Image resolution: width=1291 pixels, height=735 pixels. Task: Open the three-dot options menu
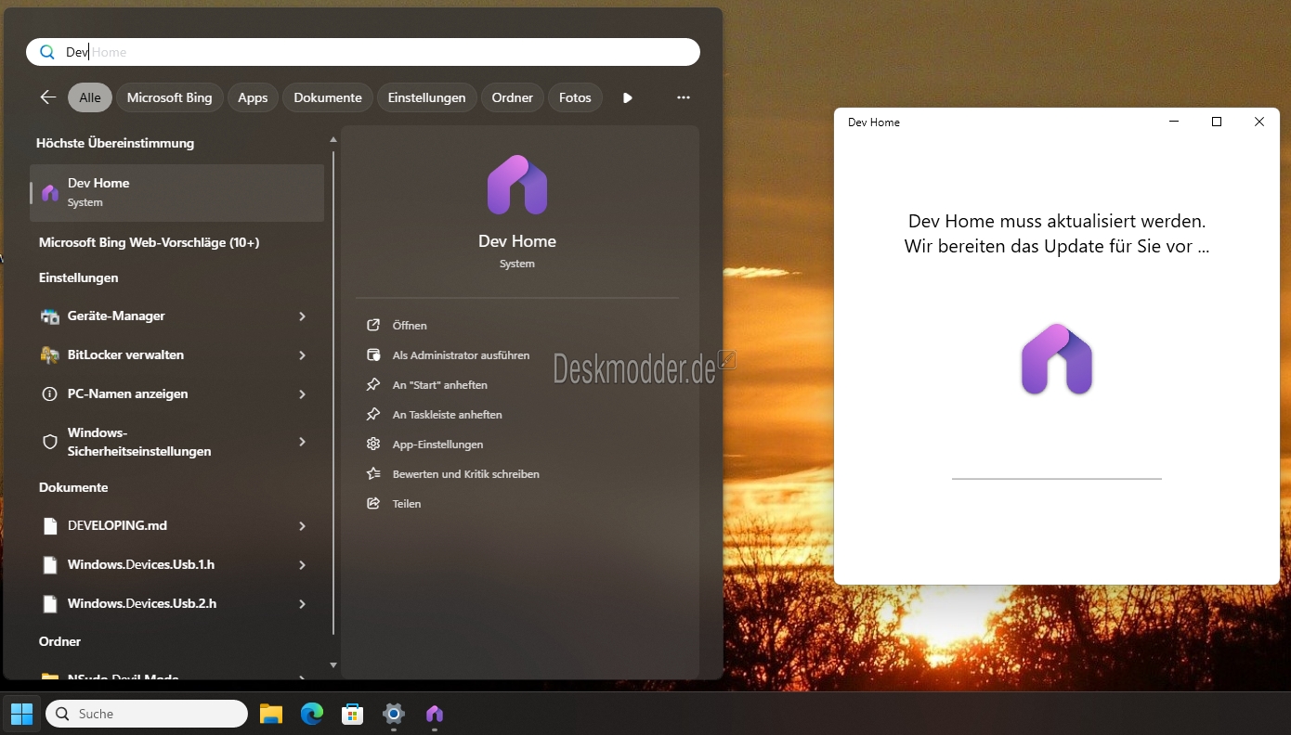tap(684, 97)
